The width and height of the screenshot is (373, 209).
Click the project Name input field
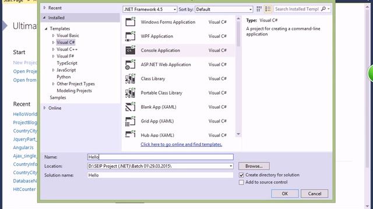(x=160, y=157)
